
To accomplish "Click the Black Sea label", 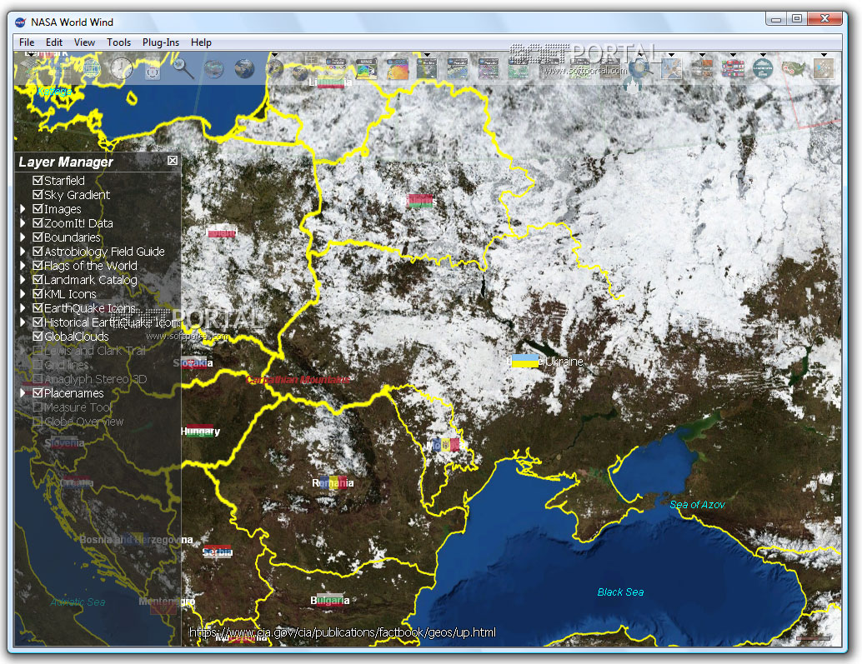I will (620, 592).
